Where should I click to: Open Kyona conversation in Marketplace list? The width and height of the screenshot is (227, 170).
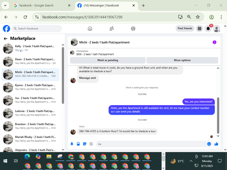click(x=30, y=87)
